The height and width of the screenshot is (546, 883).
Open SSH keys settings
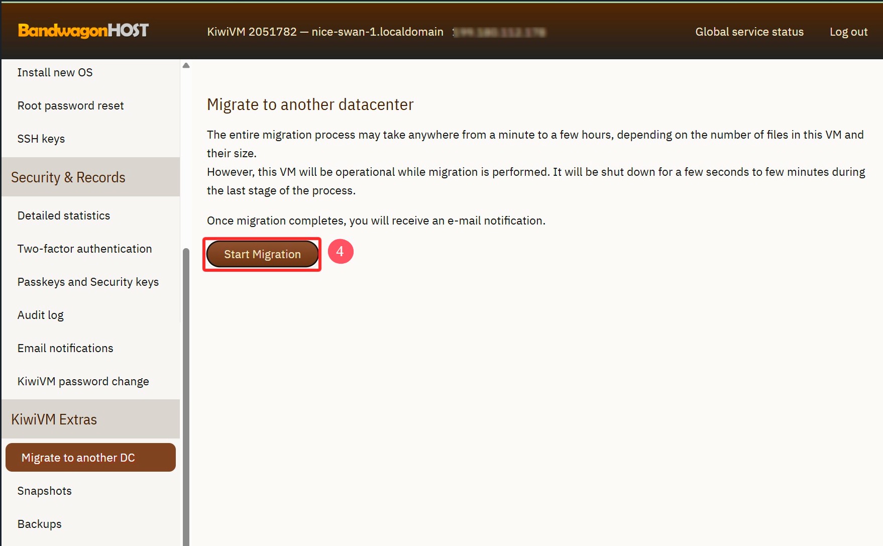point(41,139)
